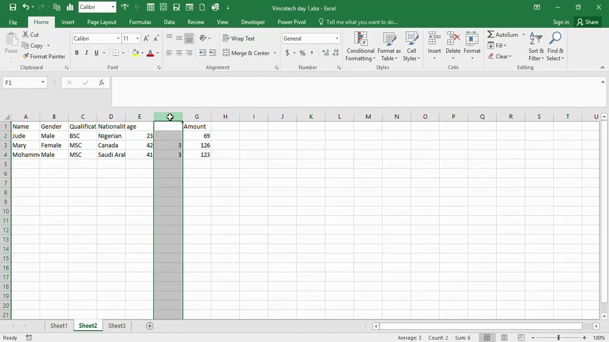
Task: Click Increase Font Size icon
Action: [147, 38]
